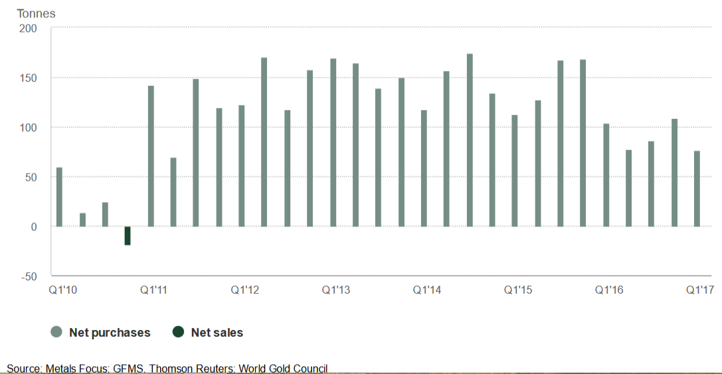Select the dark green Net sales bar below zero
This screenshot has width=722, height=374.
pos(128,236)
